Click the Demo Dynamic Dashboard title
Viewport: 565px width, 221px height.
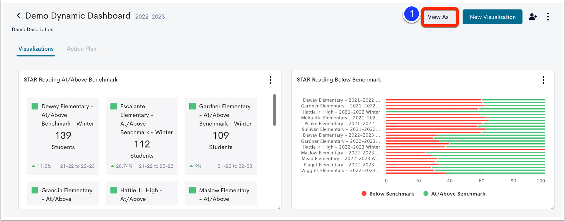(x=78, y=16)
